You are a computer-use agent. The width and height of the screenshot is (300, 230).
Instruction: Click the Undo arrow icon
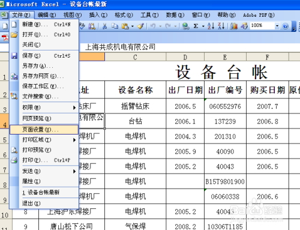click(x=153, y=26)
